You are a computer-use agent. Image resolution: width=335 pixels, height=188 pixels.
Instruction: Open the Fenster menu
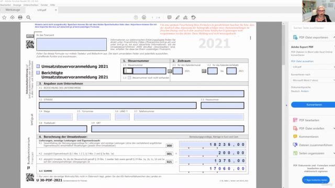(x=44, y=5)
